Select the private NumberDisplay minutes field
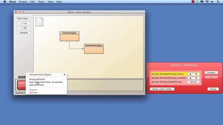 pos(169,78)
